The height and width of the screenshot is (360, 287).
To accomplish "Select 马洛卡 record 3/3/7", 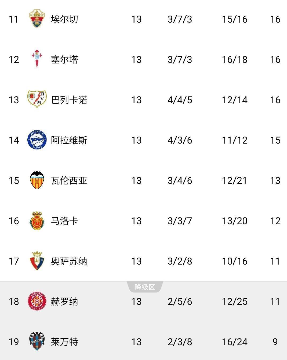I will 180,221.
